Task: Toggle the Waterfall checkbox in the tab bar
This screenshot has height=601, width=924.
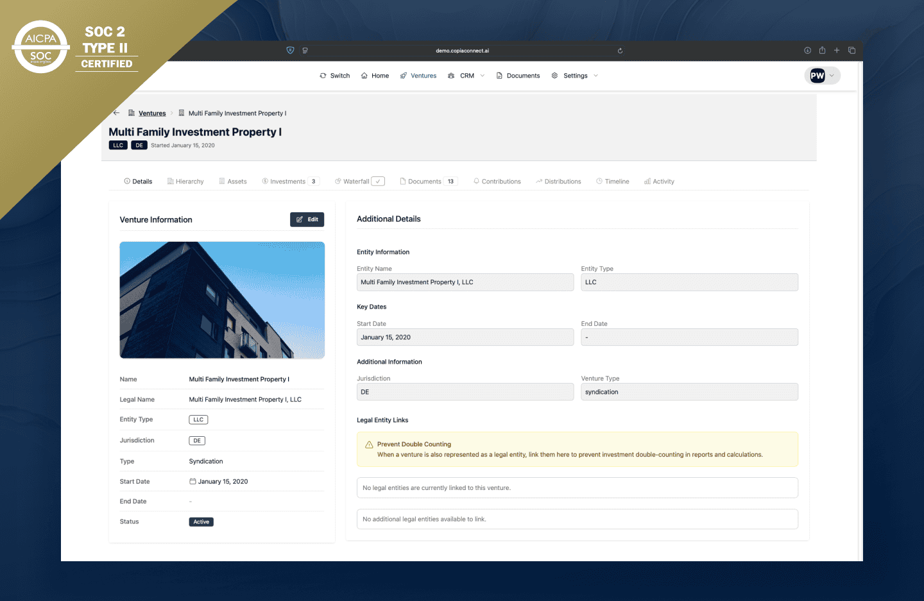Action: (379, 181)
